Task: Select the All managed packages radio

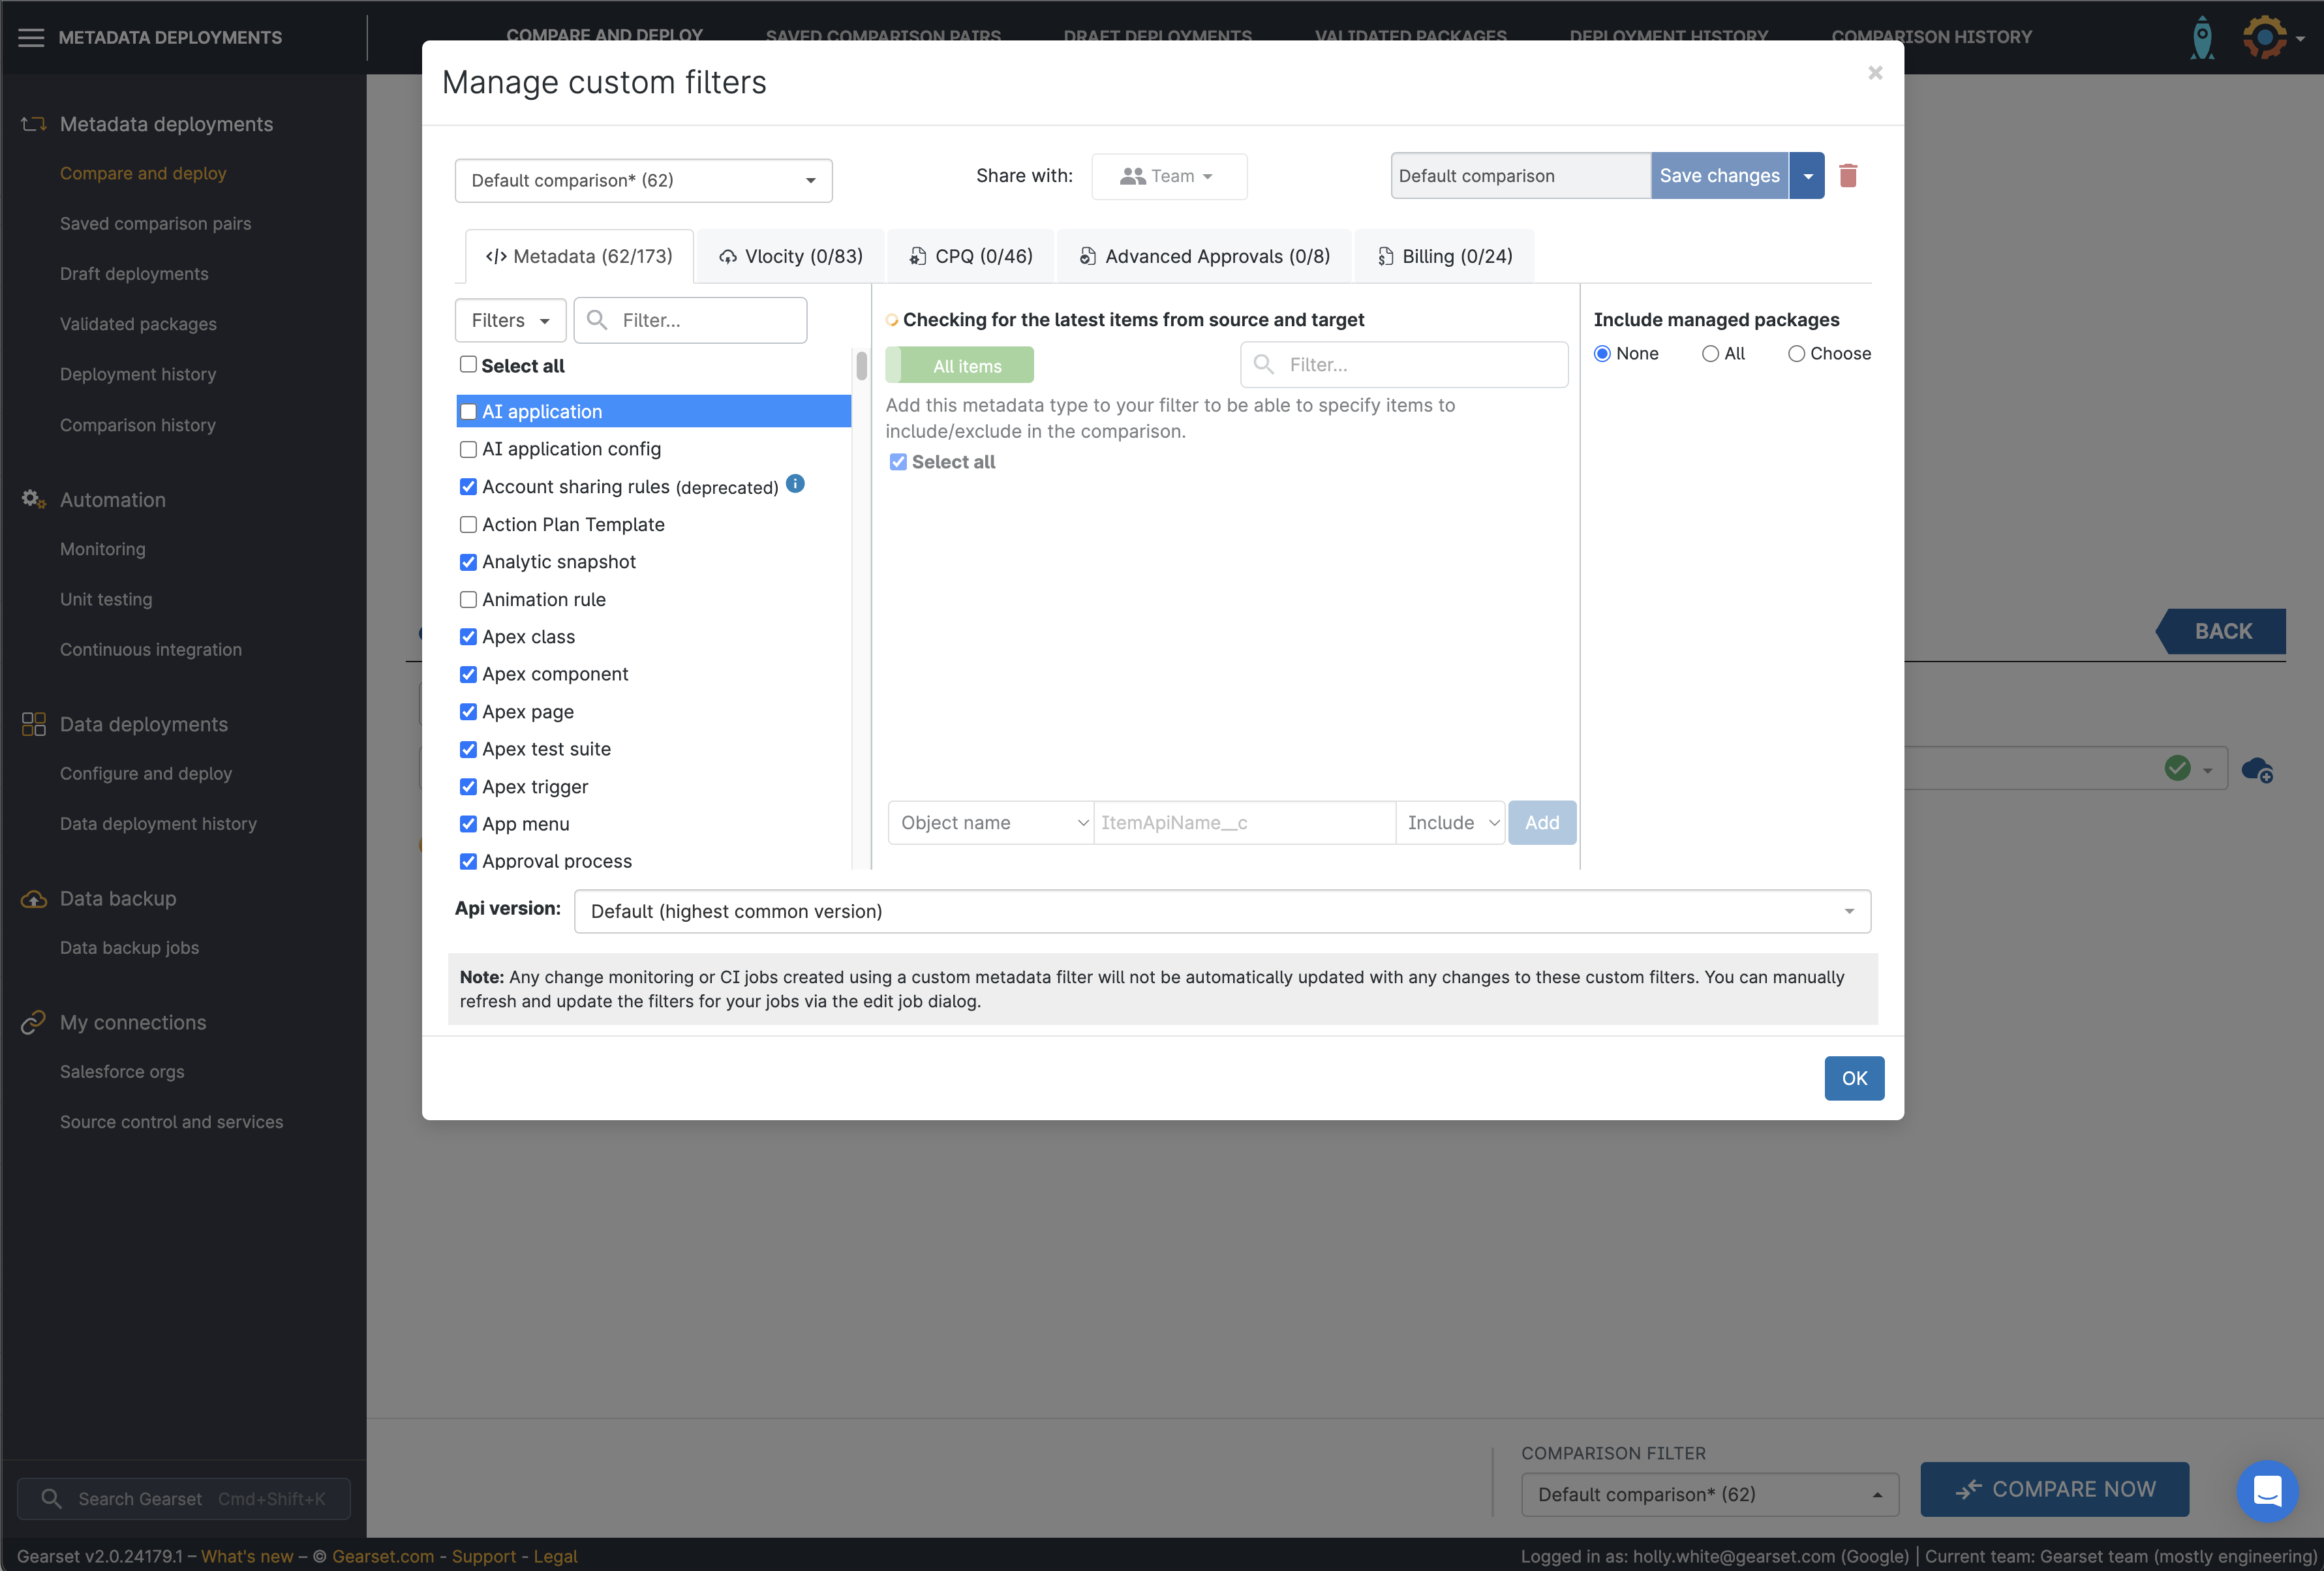Action: click(x=1710, y=354)
